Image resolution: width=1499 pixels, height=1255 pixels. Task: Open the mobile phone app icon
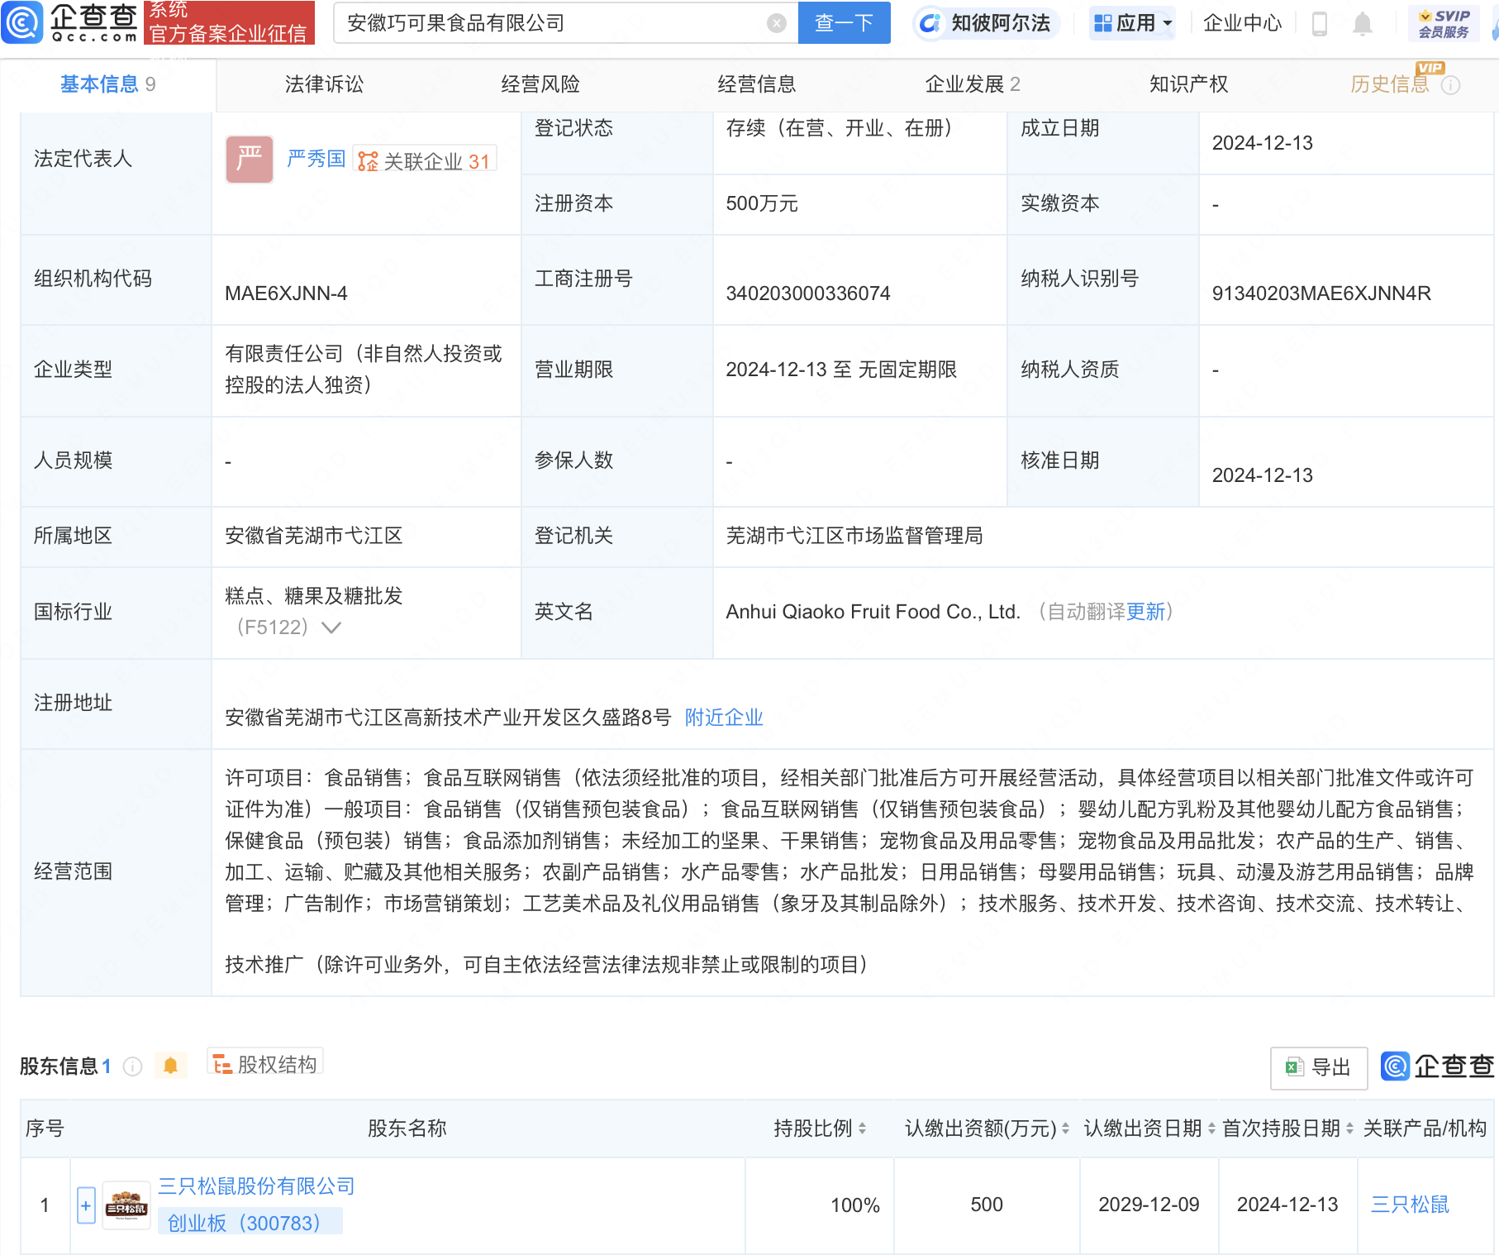(x=1320, y=24)
